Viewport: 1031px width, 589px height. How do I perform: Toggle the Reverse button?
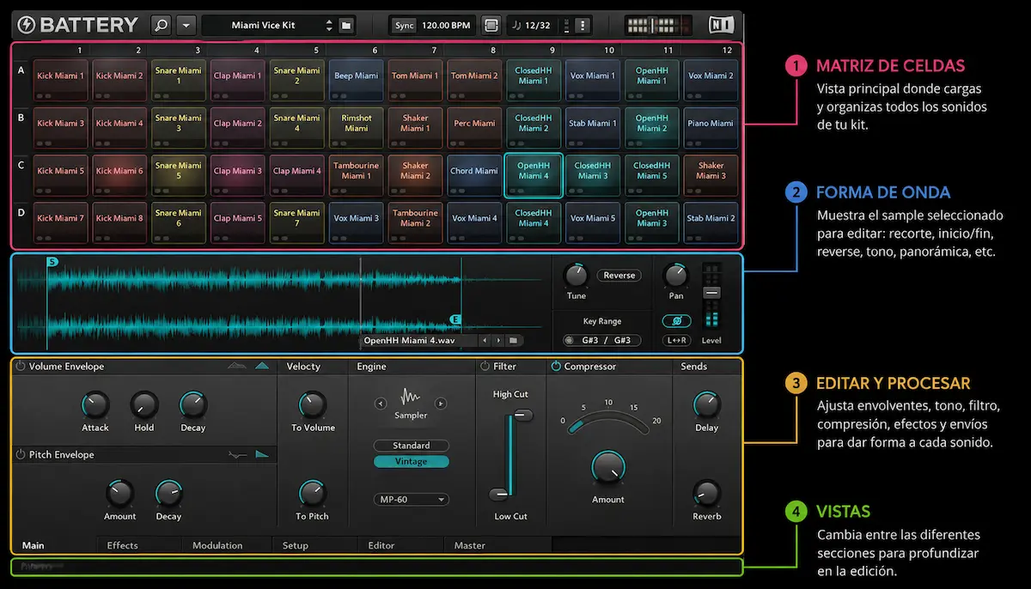pyautogui.click(x=619, y=276)
